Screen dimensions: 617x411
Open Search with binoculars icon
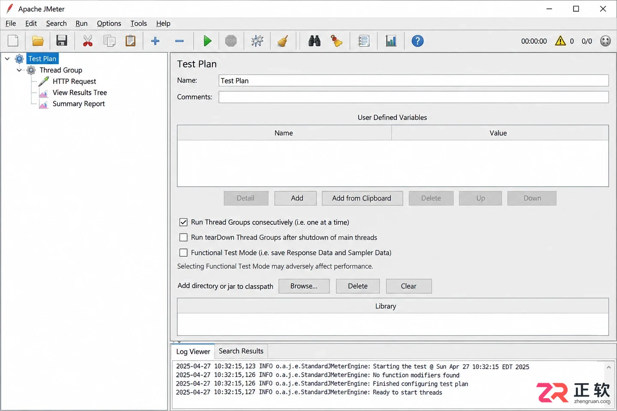314,41
